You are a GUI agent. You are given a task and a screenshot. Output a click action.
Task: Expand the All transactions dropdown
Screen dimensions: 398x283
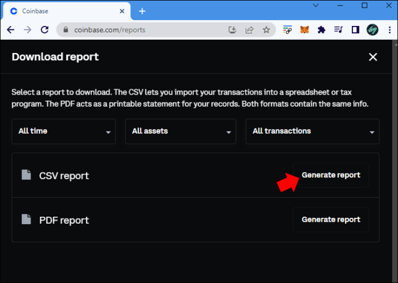click(313, 131)
